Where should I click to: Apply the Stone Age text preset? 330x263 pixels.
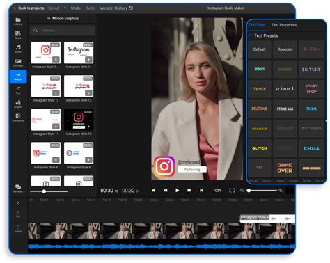click(285, 109)
